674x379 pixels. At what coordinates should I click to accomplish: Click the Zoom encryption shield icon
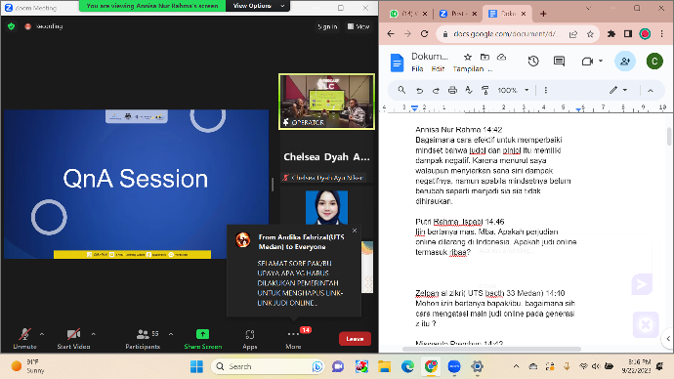(x=11, y=26)
